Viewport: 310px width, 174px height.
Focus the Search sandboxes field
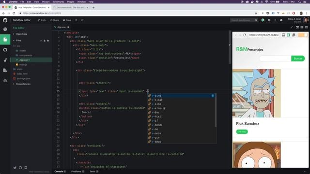click(x=244, y=20)
